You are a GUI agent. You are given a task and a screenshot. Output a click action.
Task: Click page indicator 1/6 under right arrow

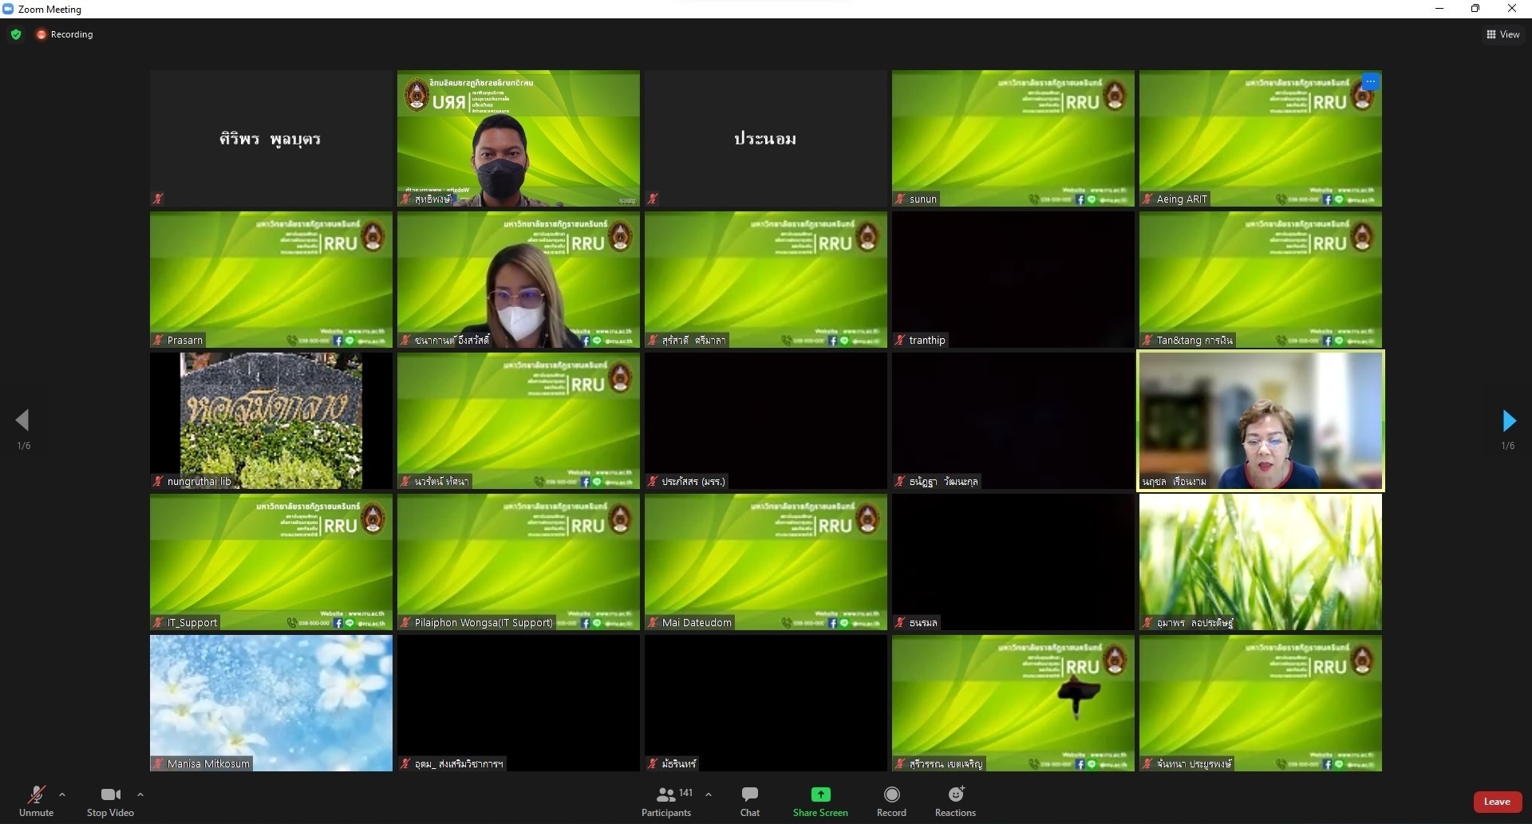(1507, 446)
